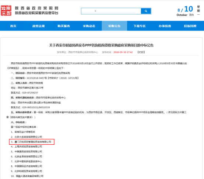Screen dimensions: 204x179
Task: Click list item 3 厦门天和项目管理投资咨询有限公司
Action: 31,142
